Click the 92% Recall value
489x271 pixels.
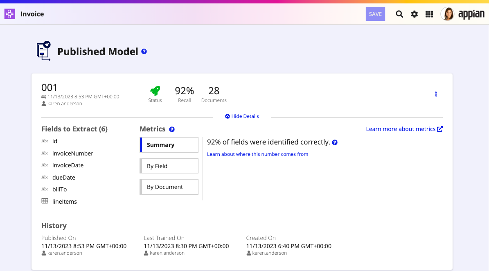[x=184, y=91]
